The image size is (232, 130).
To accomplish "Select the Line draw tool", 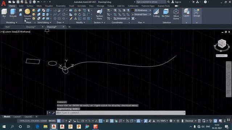I will pos(59,14).
